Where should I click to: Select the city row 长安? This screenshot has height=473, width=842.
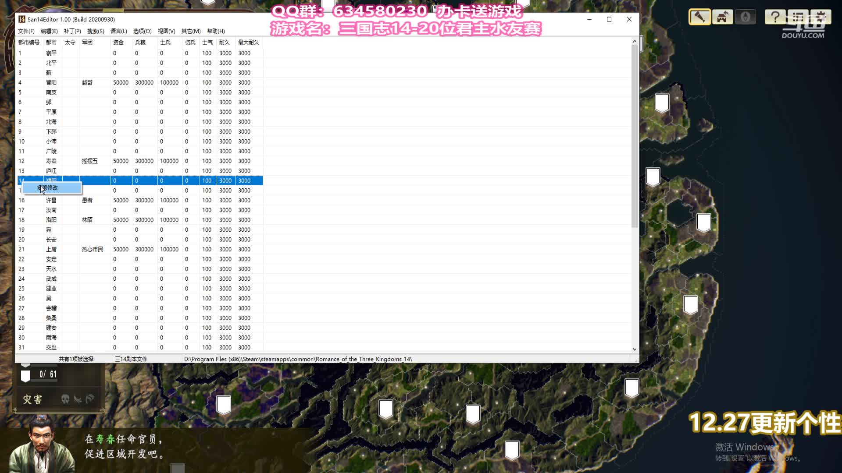140,240
